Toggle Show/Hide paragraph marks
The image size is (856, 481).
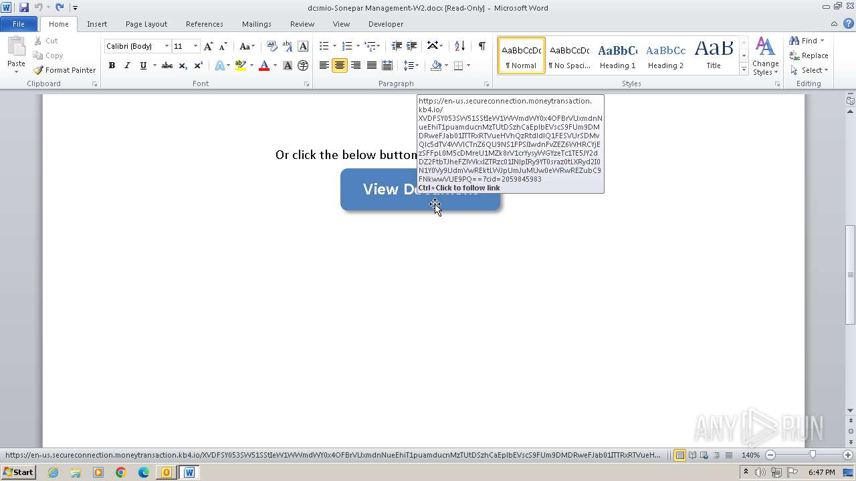pyautogui.click(x=481, y=46)
